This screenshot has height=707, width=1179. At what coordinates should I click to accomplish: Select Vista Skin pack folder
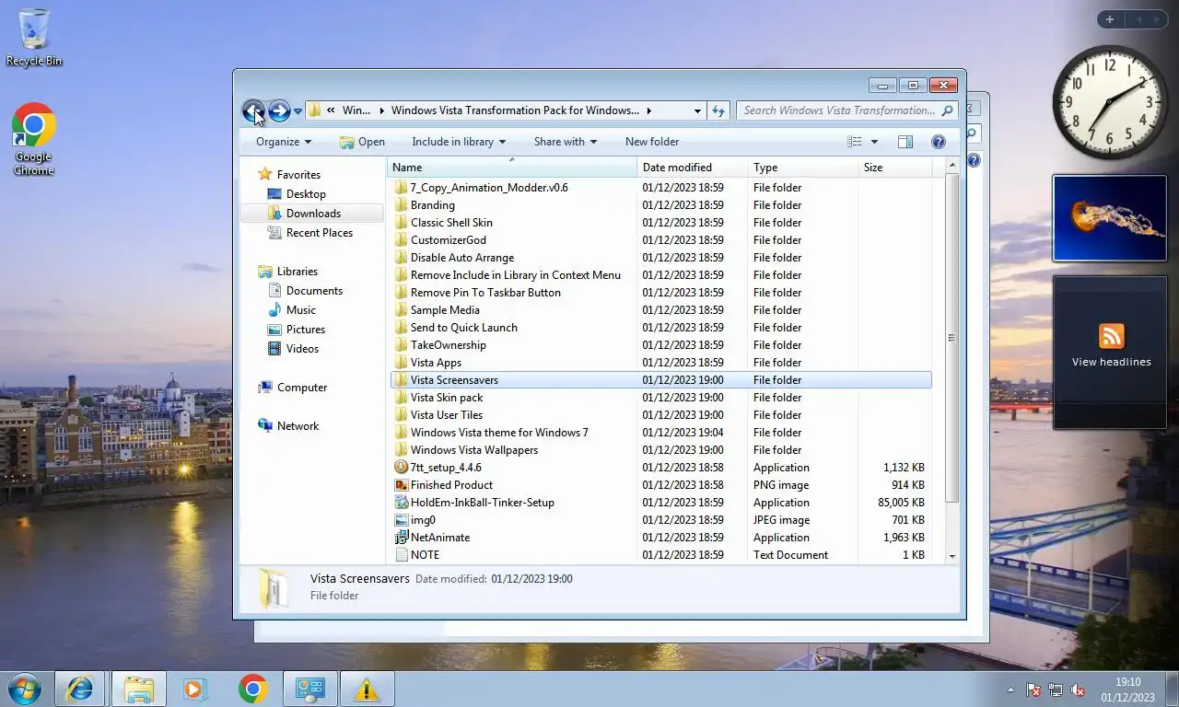pyautogui.click(x=446, y=398)
